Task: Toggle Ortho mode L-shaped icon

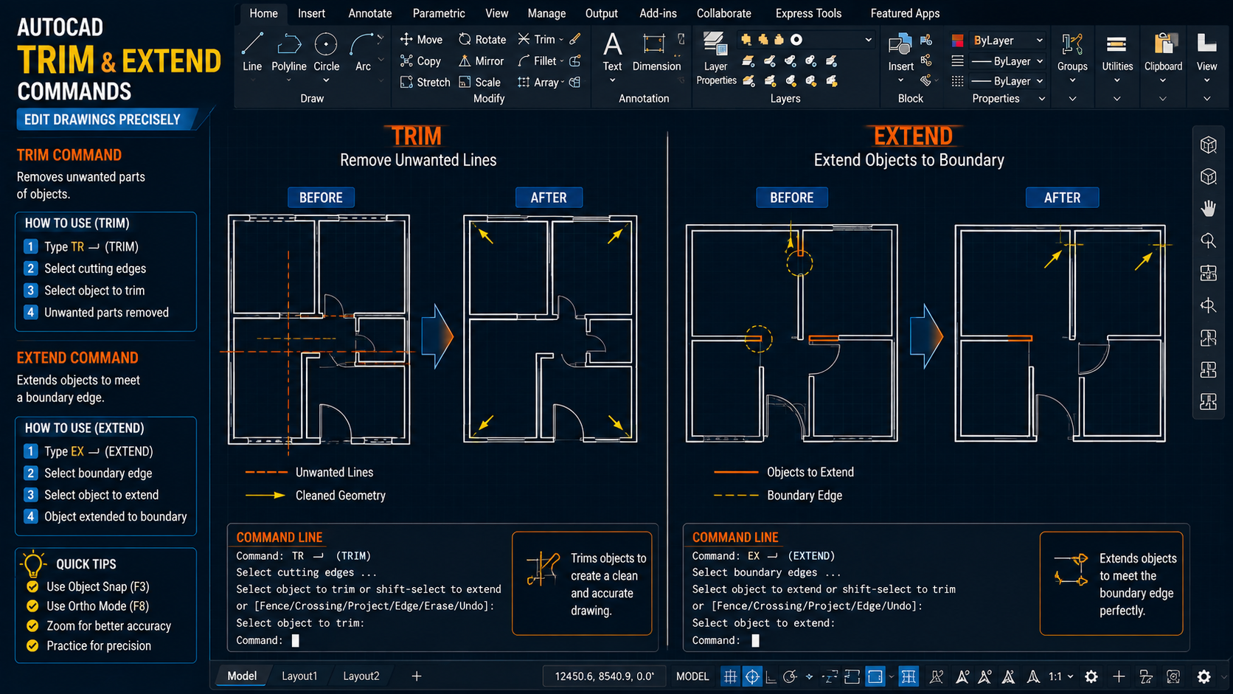Action: tap(771, 677)
